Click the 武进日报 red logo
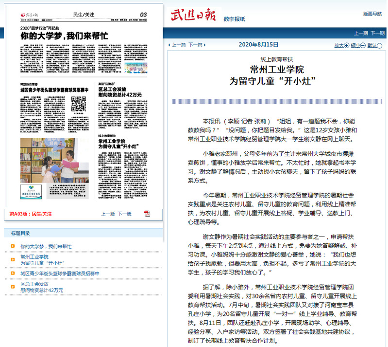Viewport: 388px width, 347px height. (x=193, y=15)
